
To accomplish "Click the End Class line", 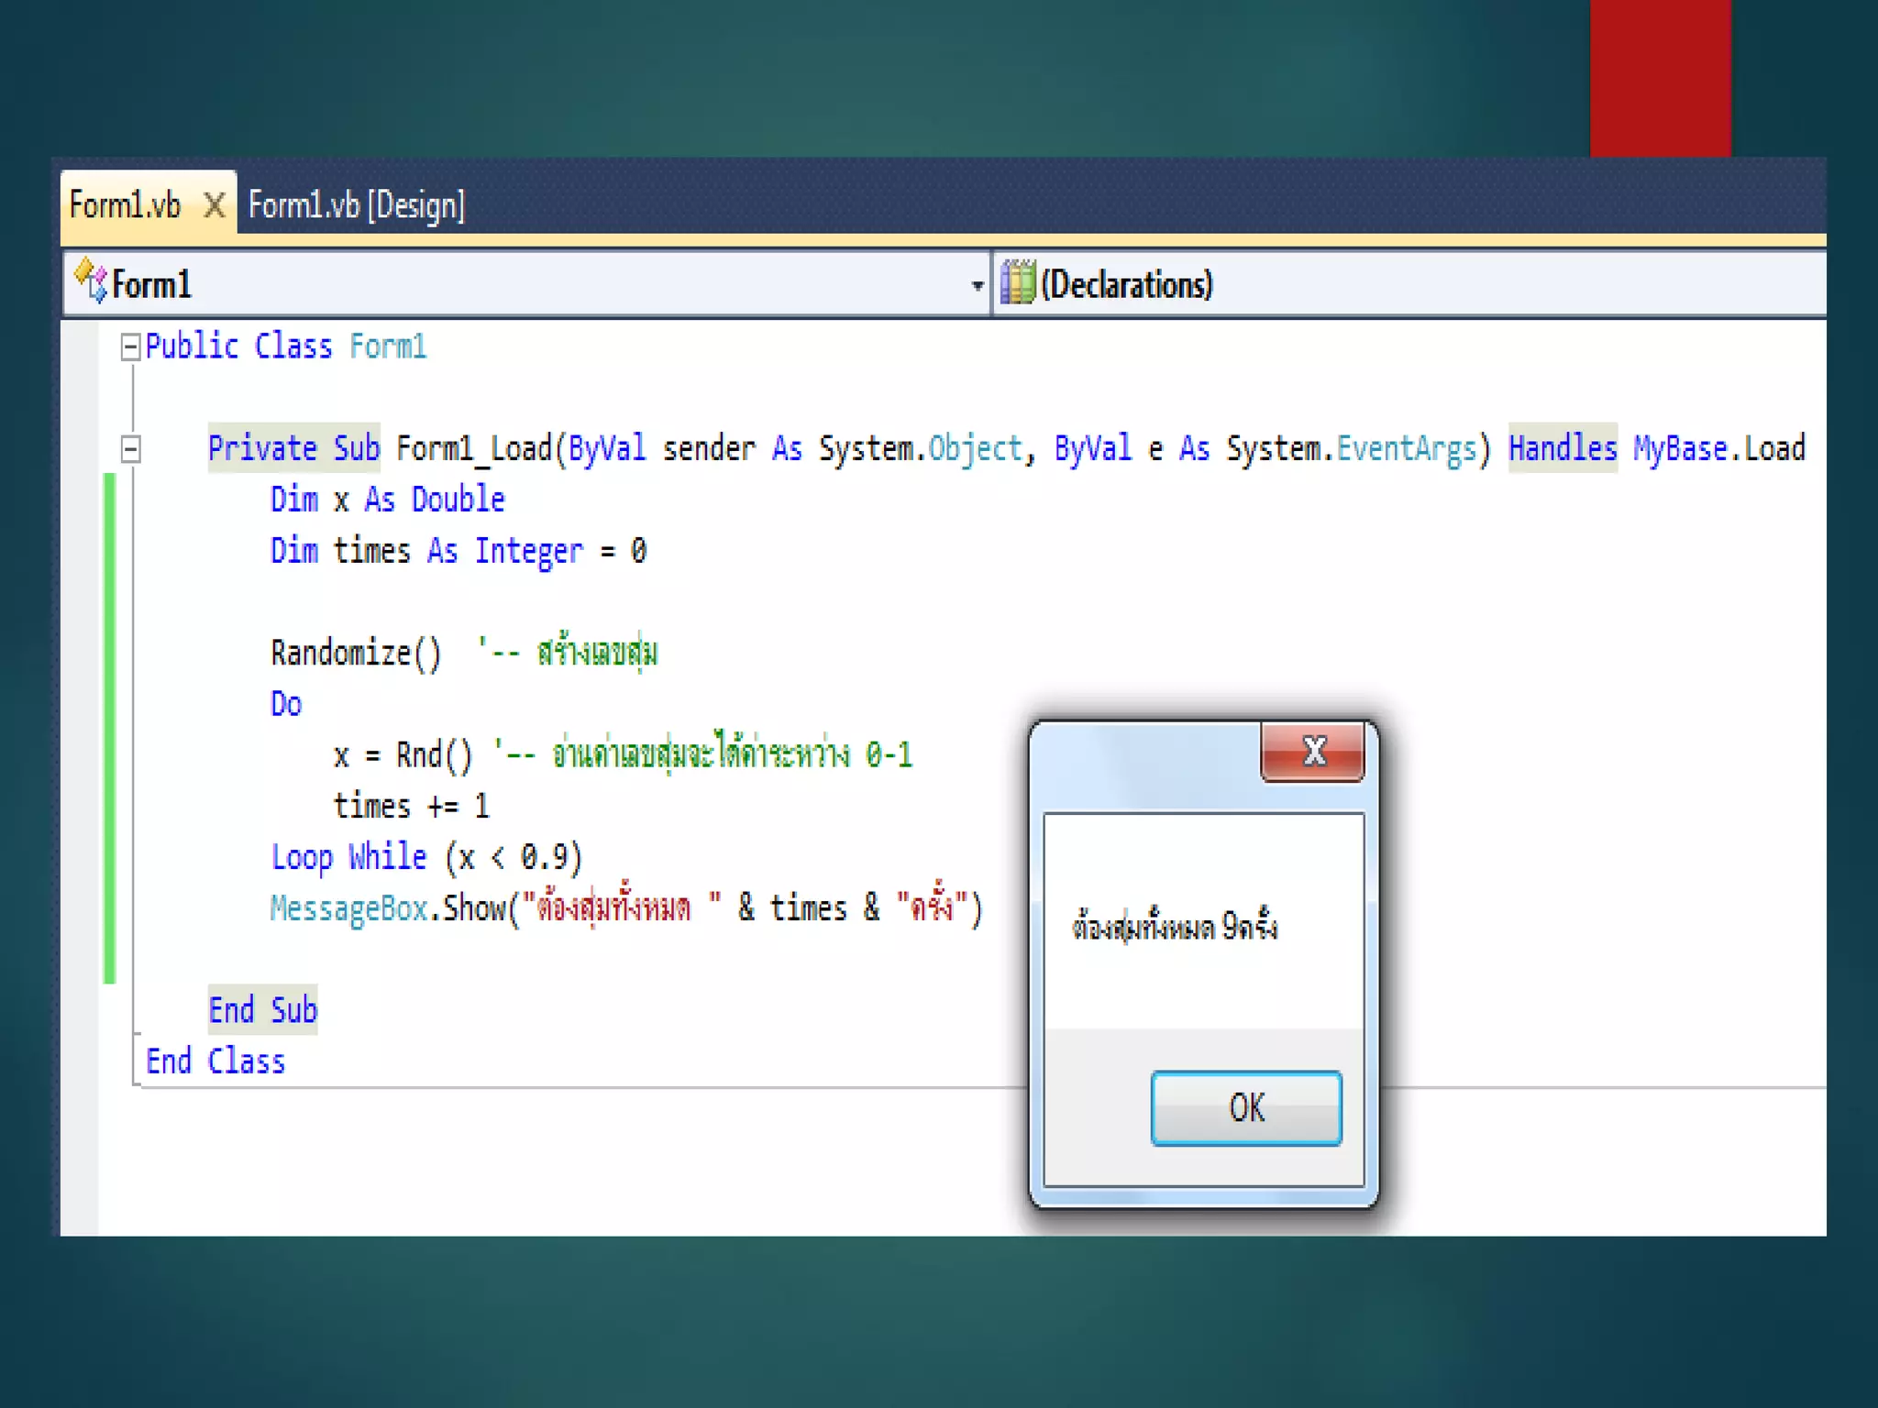I will 215,1061.
